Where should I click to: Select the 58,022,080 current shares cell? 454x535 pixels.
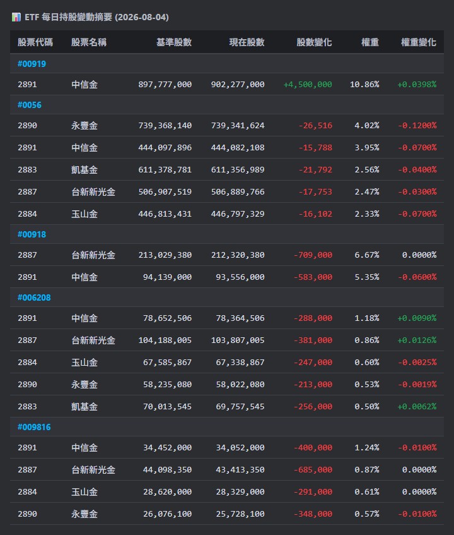tap(240, 385)
